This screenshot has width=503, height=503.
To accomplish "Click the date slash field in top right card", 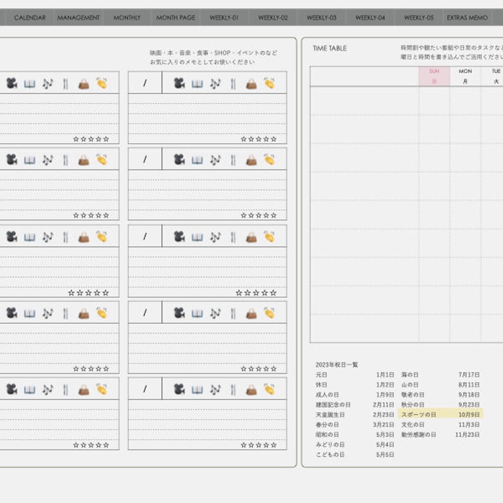I will (145, 83).
